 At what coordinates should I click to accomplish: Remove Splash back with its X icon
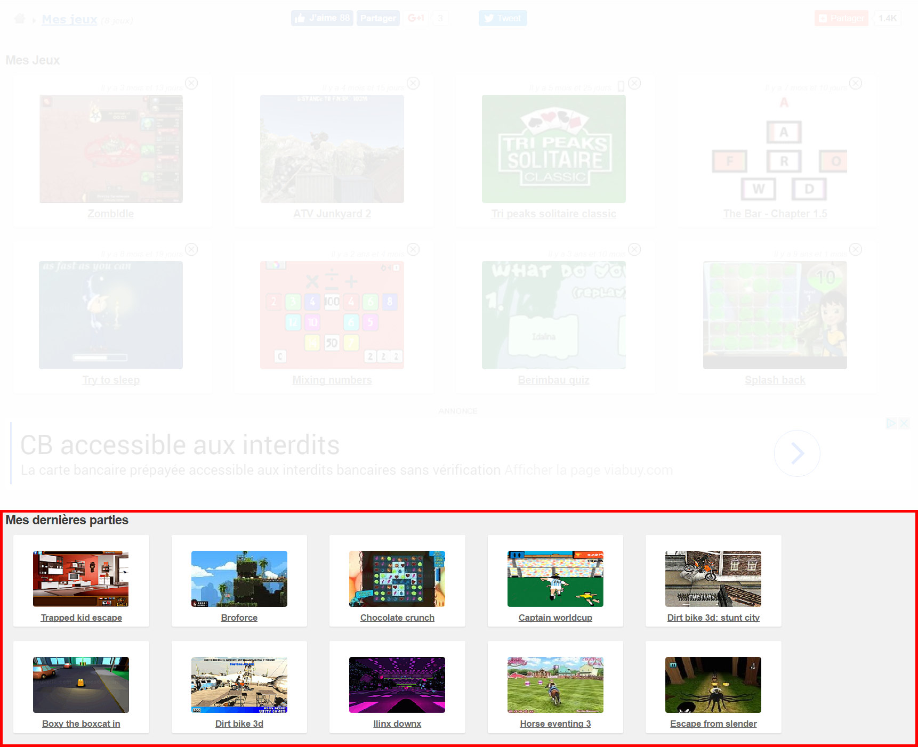pyautogui.click(x=856, y=249)
